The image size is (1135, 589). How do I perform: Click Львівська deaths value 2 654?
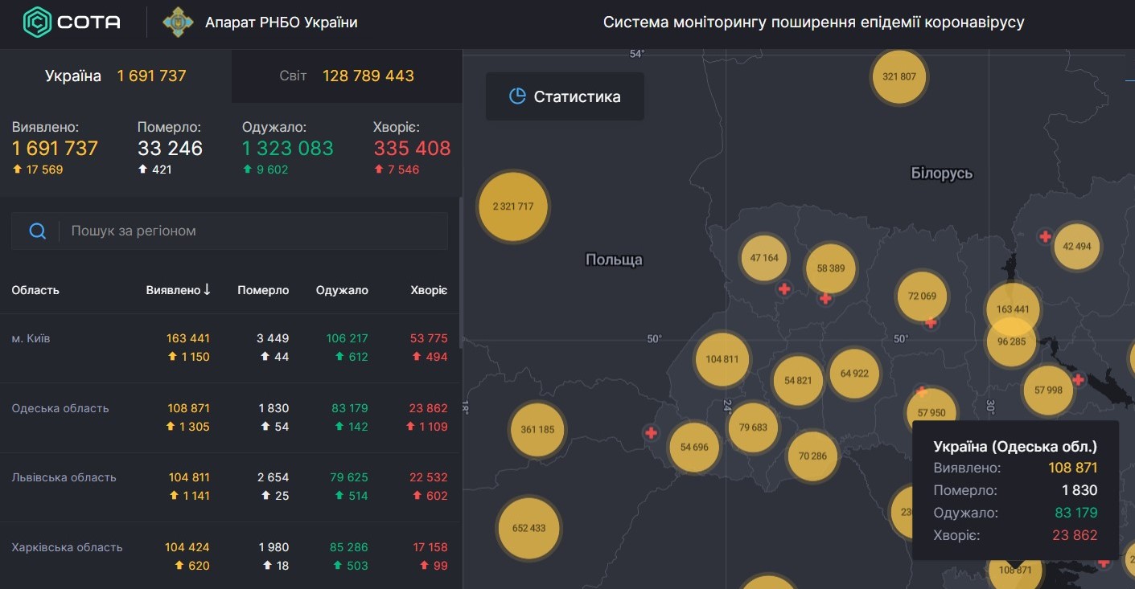coord(273,477)
